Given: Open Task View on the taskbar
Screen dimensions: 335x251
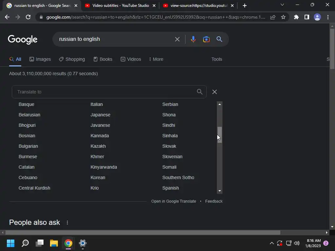Looking at the screenshot, I should 40,243.
